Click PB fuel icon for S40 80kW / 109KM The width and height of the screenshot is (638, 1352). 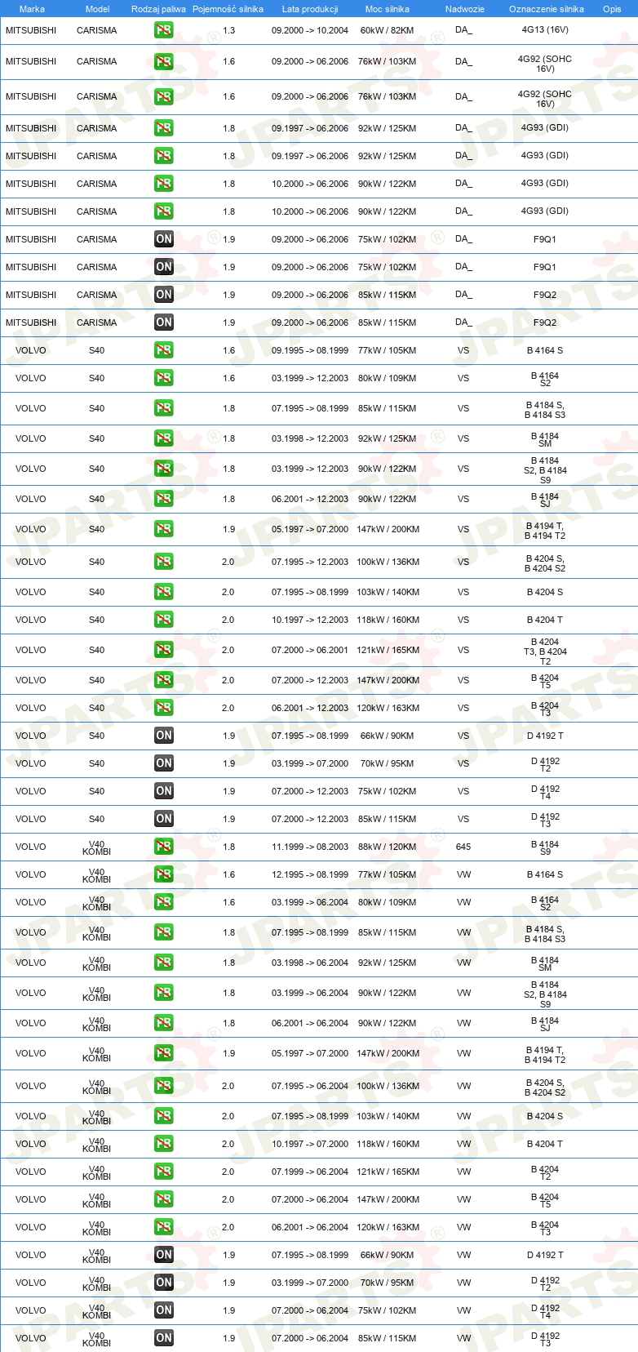(x=164, y=378)
